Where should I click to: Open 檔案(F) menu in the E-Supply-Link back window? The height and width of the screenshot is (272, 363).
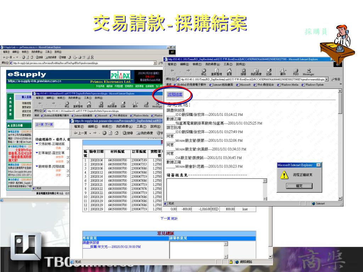[x=6, y=52]
